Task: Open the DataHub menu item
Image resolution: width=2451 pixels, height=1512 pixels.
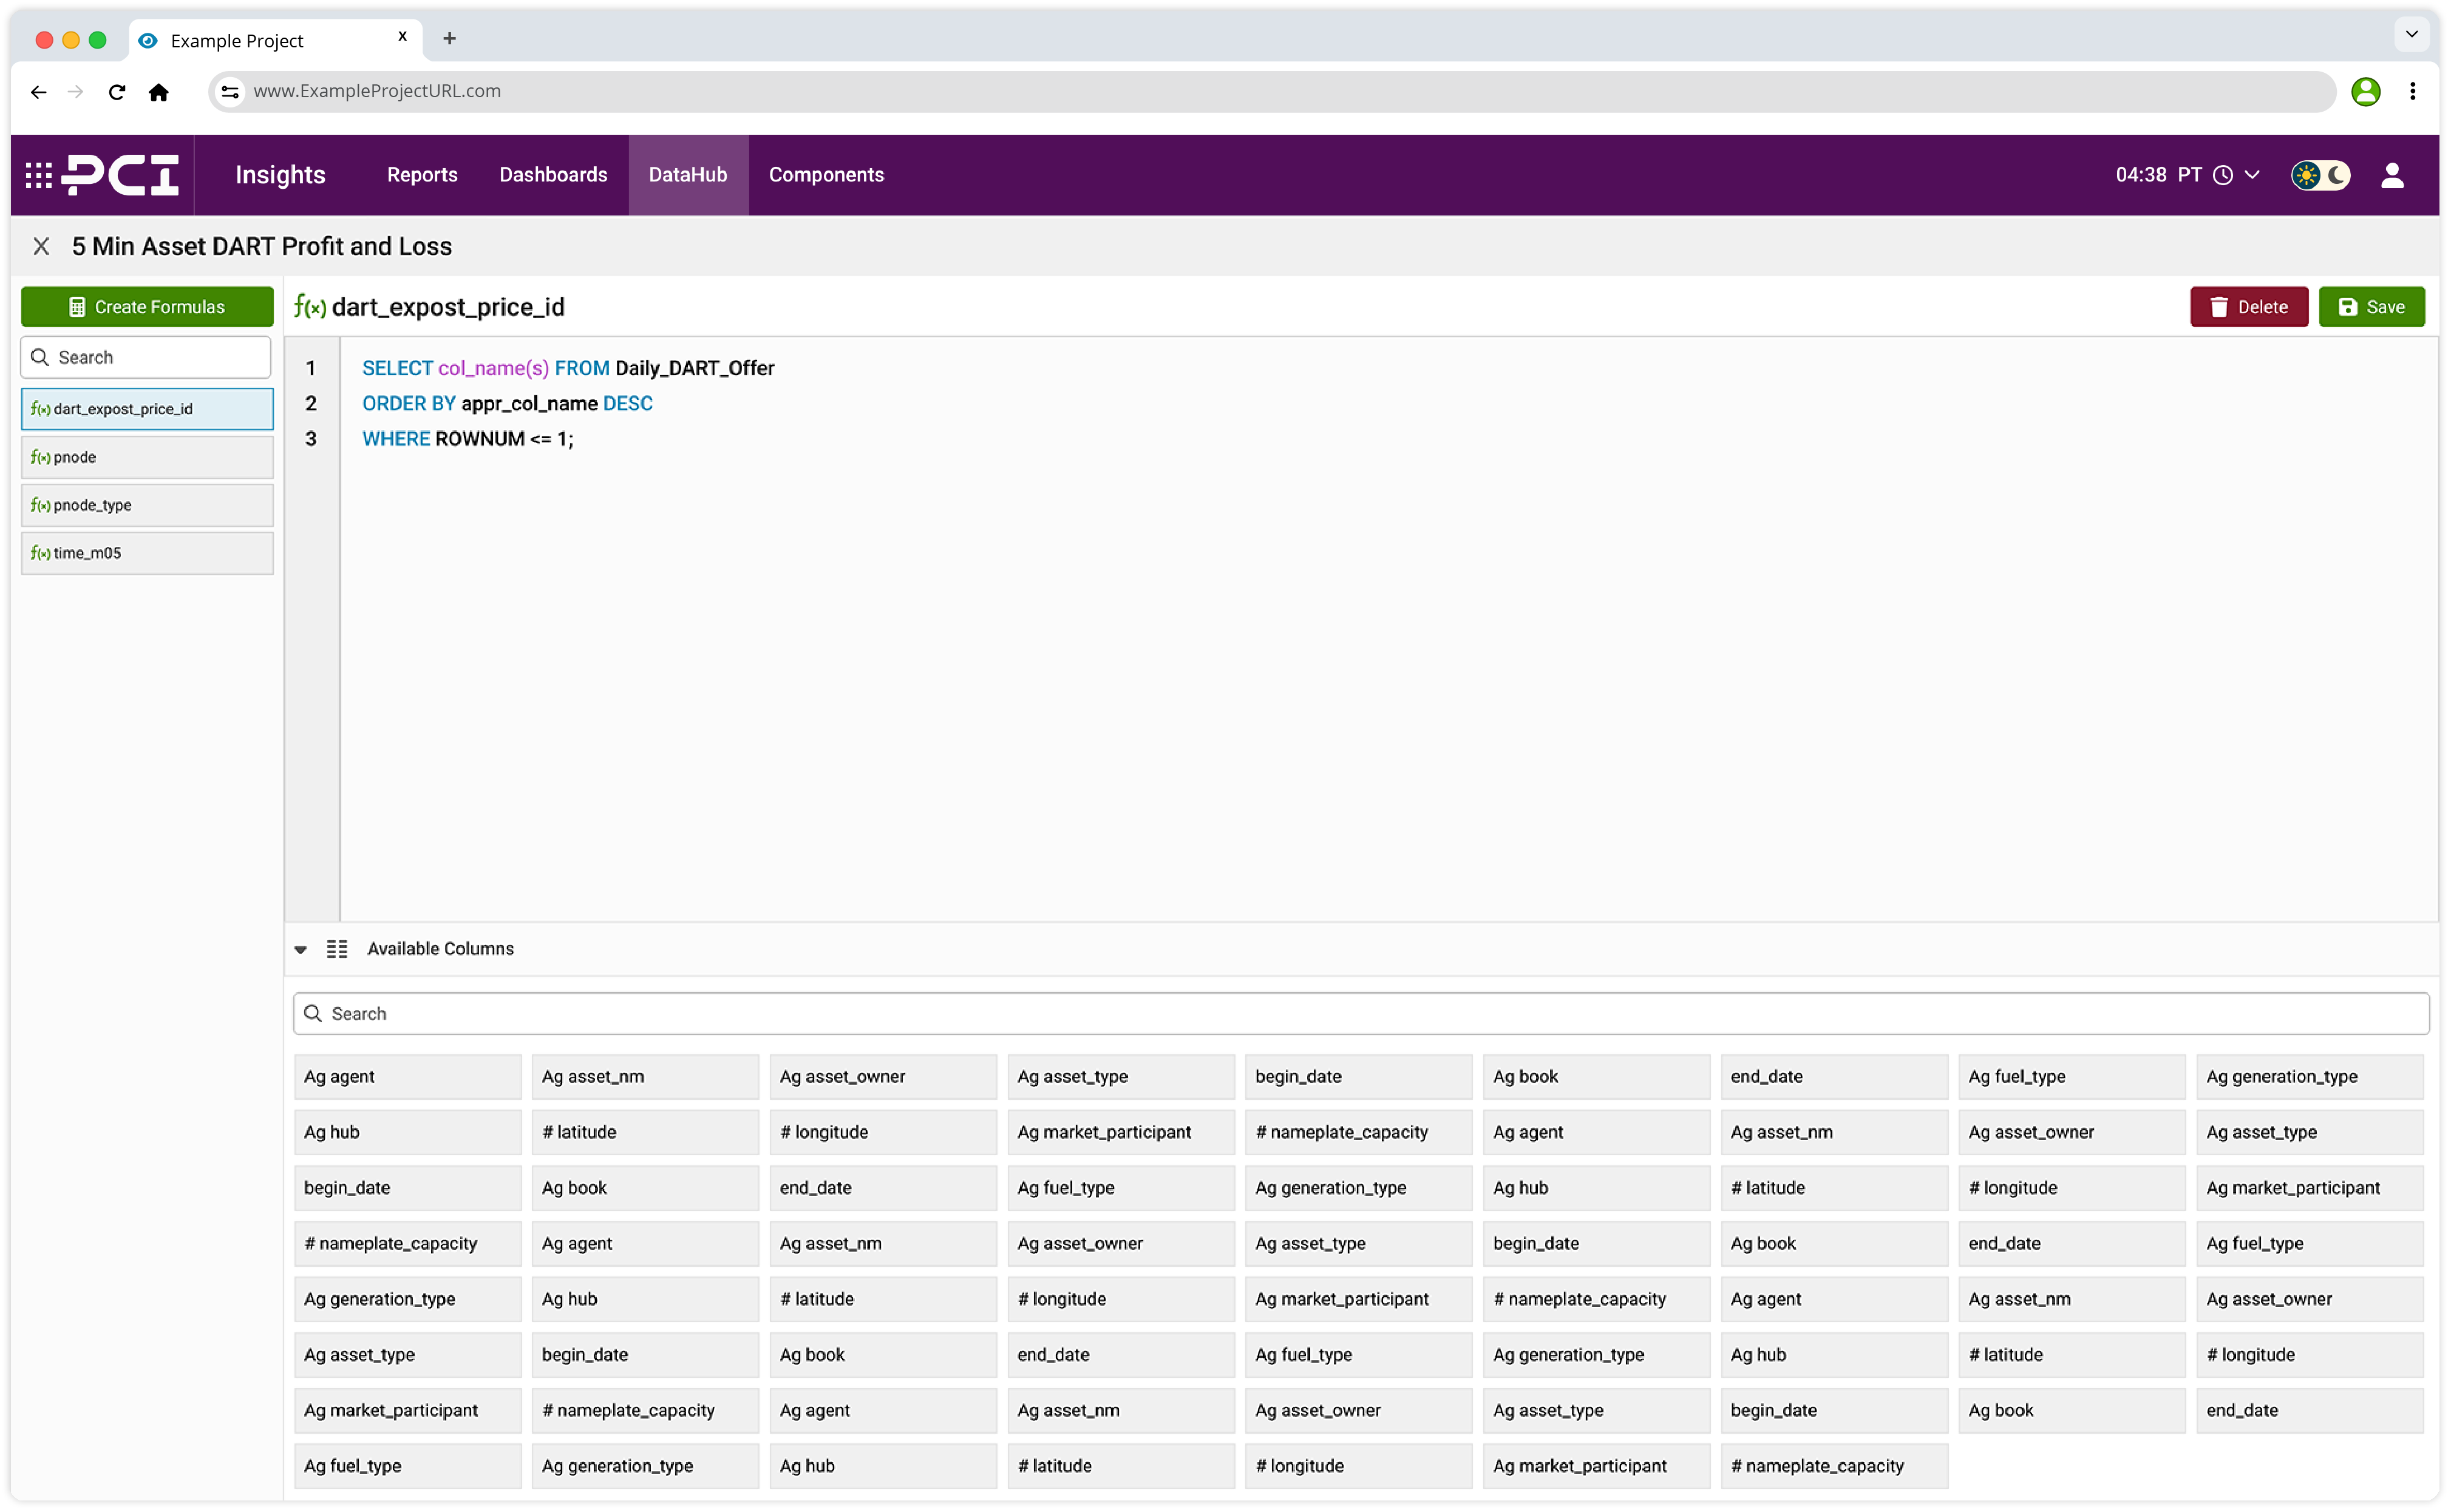Action: (687, 174)
